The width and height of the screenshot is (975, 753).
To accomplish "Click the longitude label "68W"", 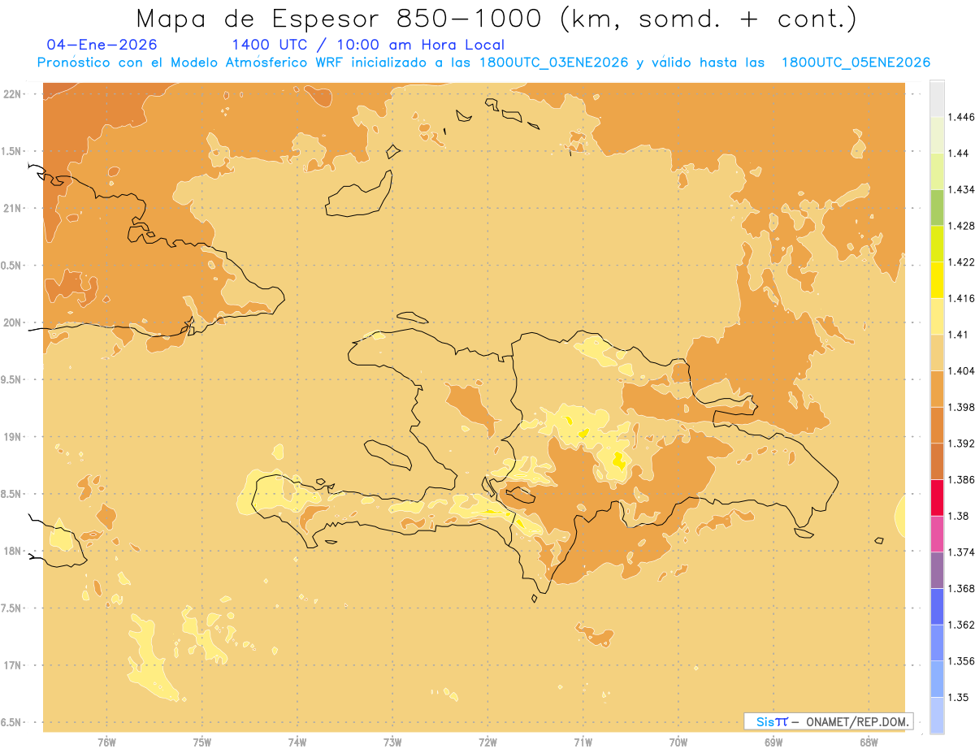I will tap(869, 742).
